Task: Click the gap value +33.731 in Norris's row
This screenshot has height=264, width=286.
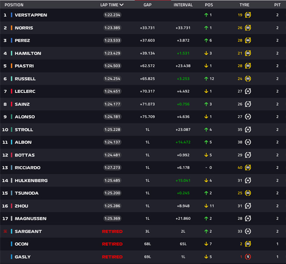Action: [147, 28]
